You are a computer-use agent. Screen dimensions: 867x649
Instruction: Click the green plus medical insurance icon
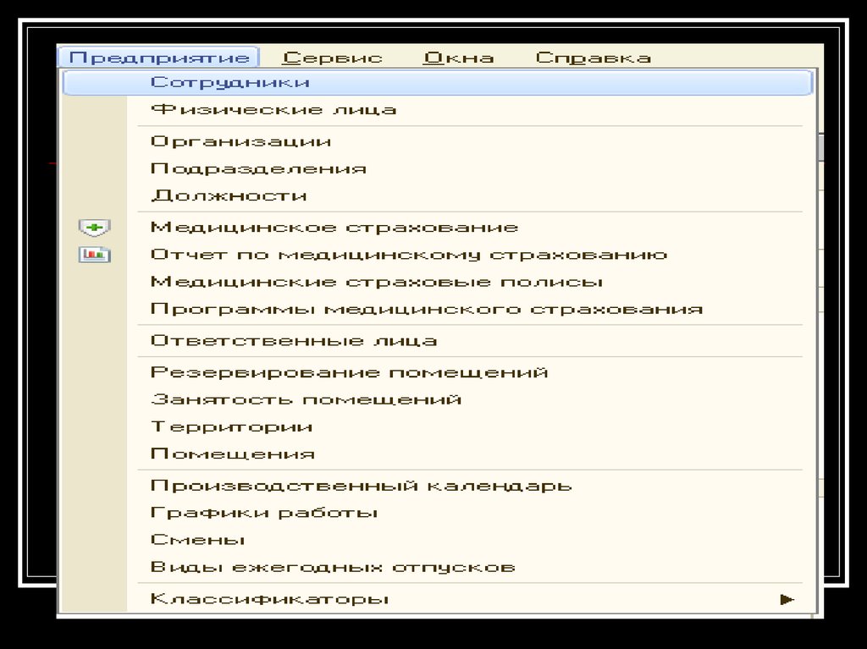(x=94, y=228)
